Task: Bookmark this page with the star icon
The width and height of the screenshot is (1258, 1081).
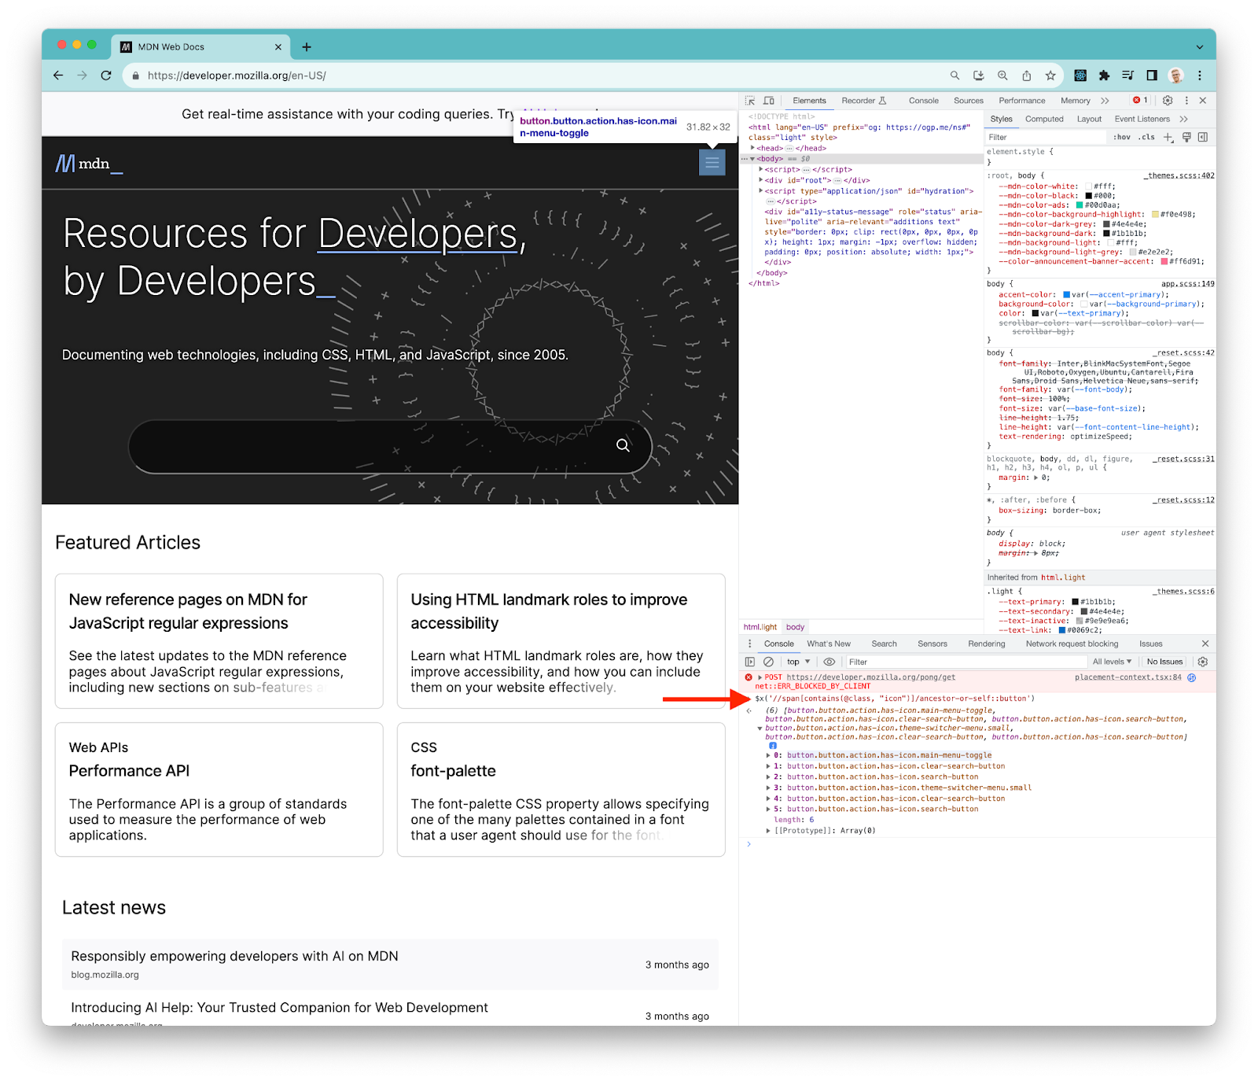Action: (1050, 76)
